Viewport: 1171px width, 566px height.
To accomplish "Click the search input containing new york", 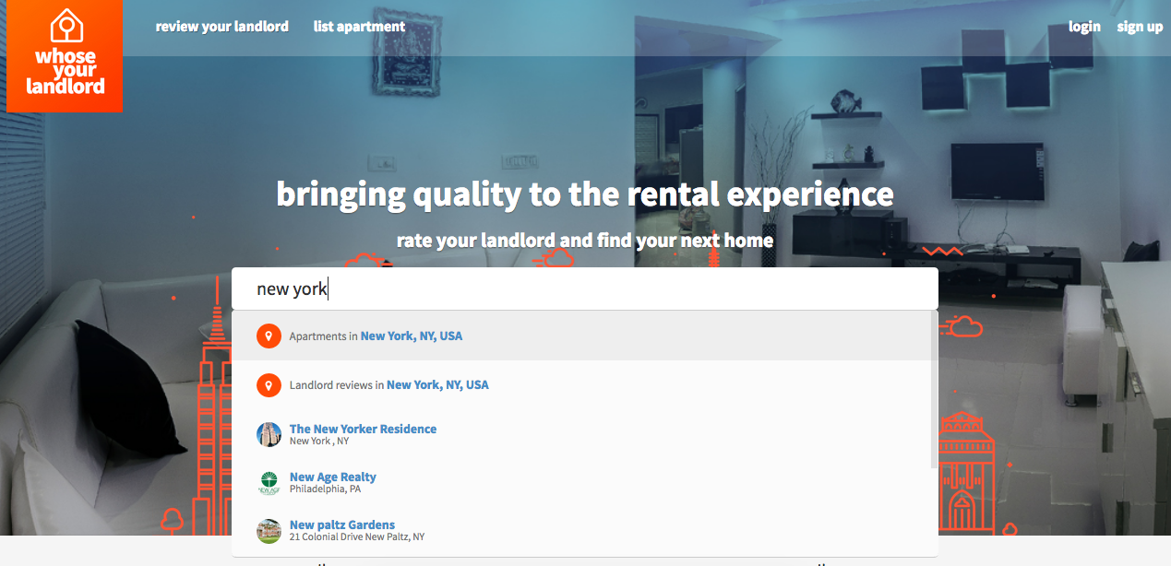I will click(584, 288).
